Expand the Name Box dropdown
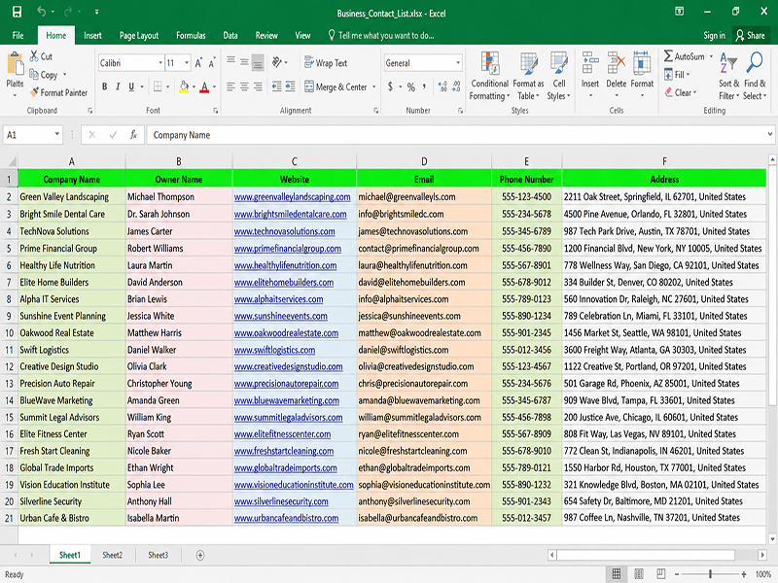This screenshot has width=778, height=583. pyautogui.click(x=57, y=134)
